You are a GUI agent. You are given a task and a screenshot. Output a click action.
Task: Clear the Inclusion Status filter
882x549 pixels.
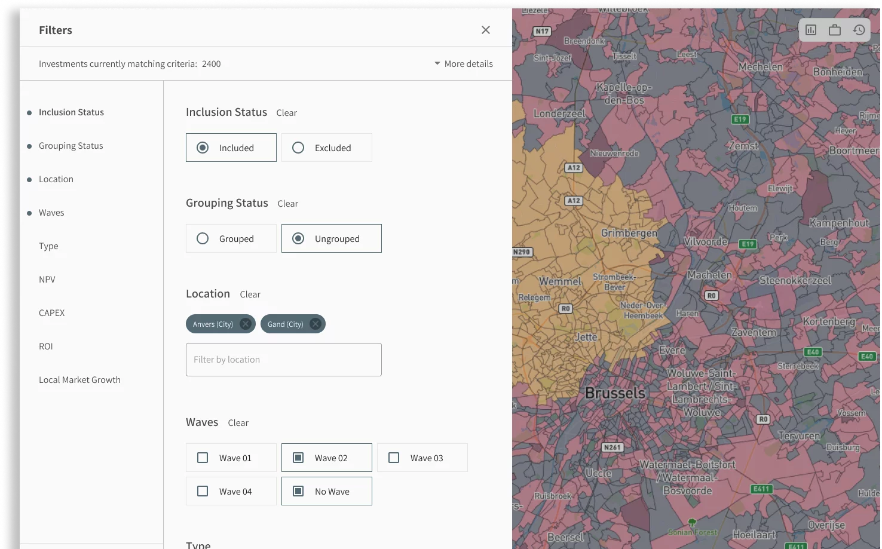click(286, 113)
